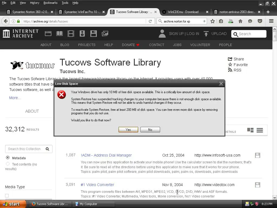
Task: Click the DONATE navigation link
Action: click(x=131, y=45)
